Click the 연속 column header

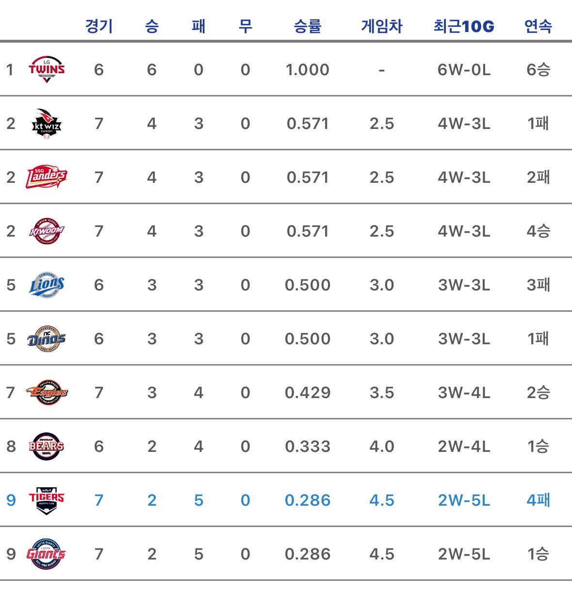tap(538, 26)
